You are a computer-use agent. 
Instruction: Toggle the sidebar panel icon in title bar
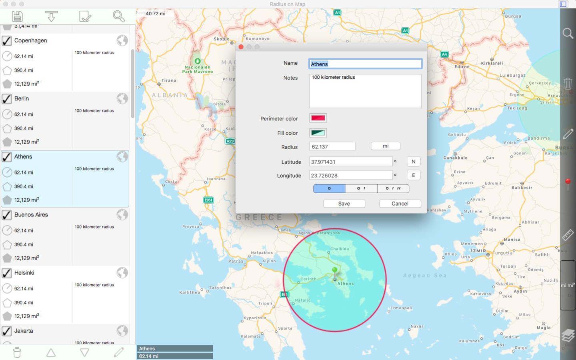pos(563,4)
